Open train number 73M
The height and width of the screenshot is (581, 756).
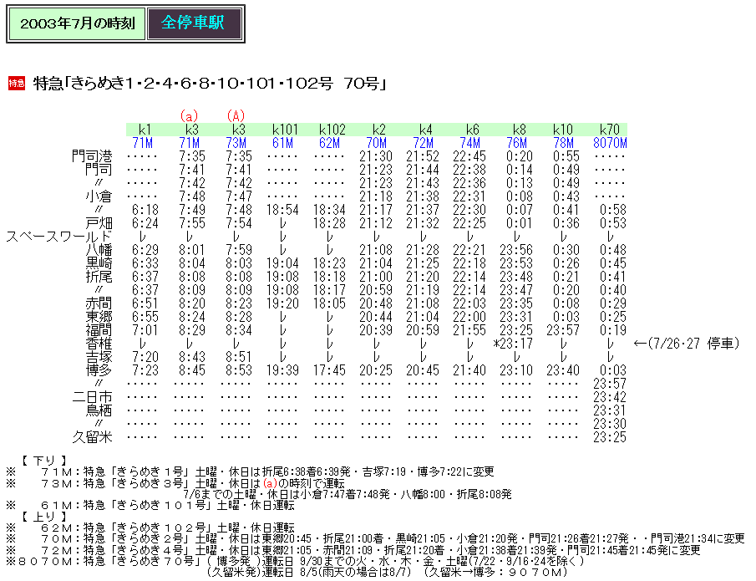pyautogui.click(x=236, y=143)
